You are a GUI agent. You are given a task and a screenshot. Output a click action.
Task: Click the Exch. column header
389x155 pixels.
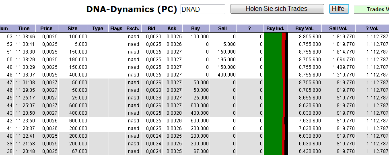point(134,28)
